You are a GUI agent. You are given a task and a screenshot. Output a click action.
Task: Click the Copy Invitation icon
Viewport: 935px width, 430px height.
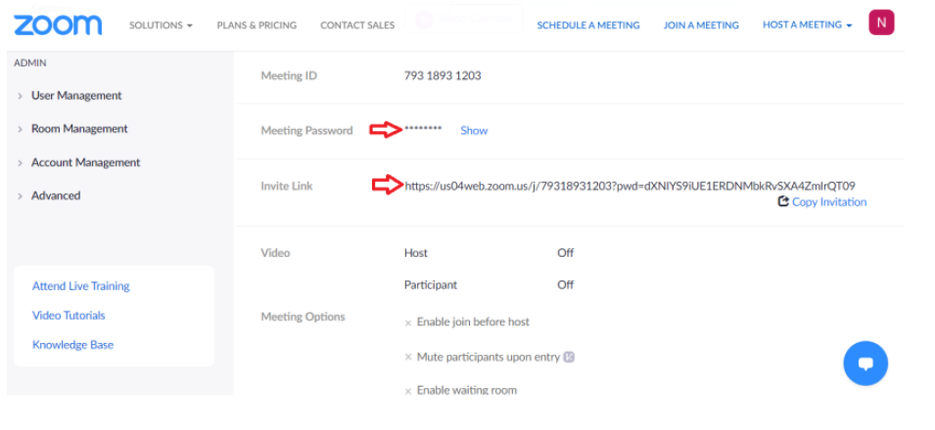tap(783, 202)
